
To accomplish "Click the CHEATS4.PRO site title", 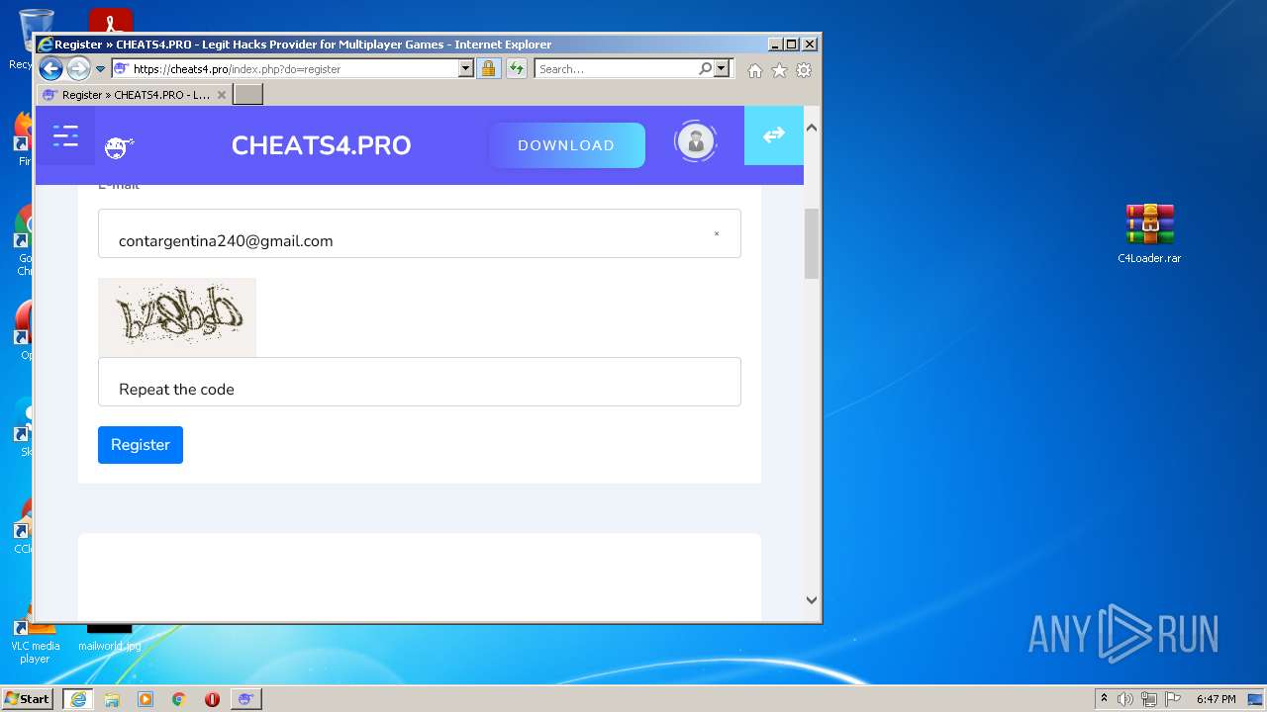I will click(321, 145).
